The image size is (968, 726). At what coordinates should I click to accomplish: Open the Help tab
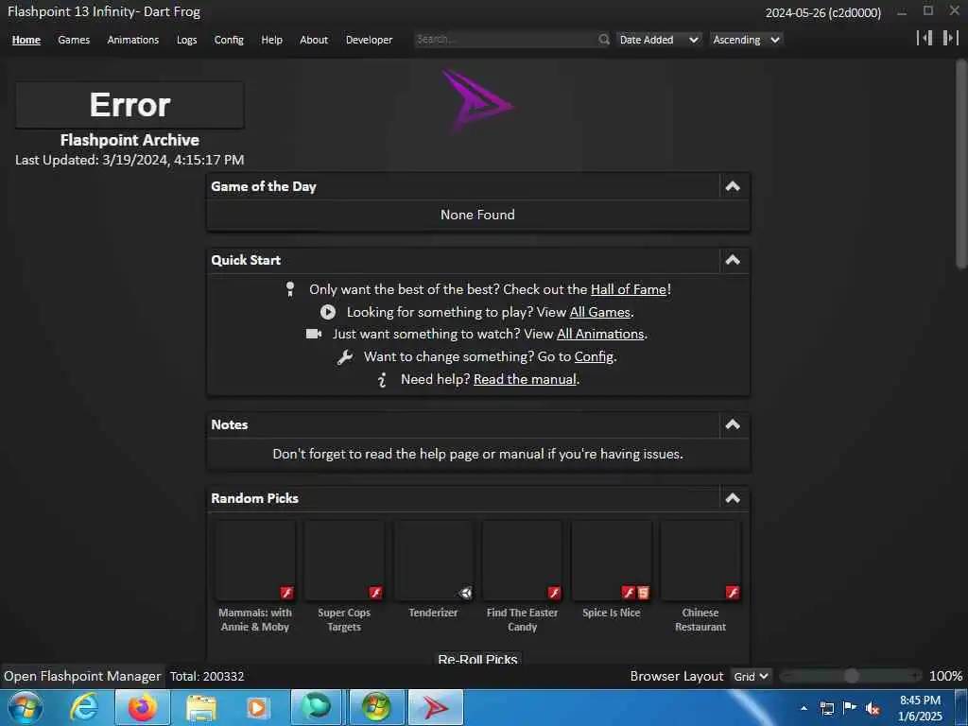click(271, 40)
